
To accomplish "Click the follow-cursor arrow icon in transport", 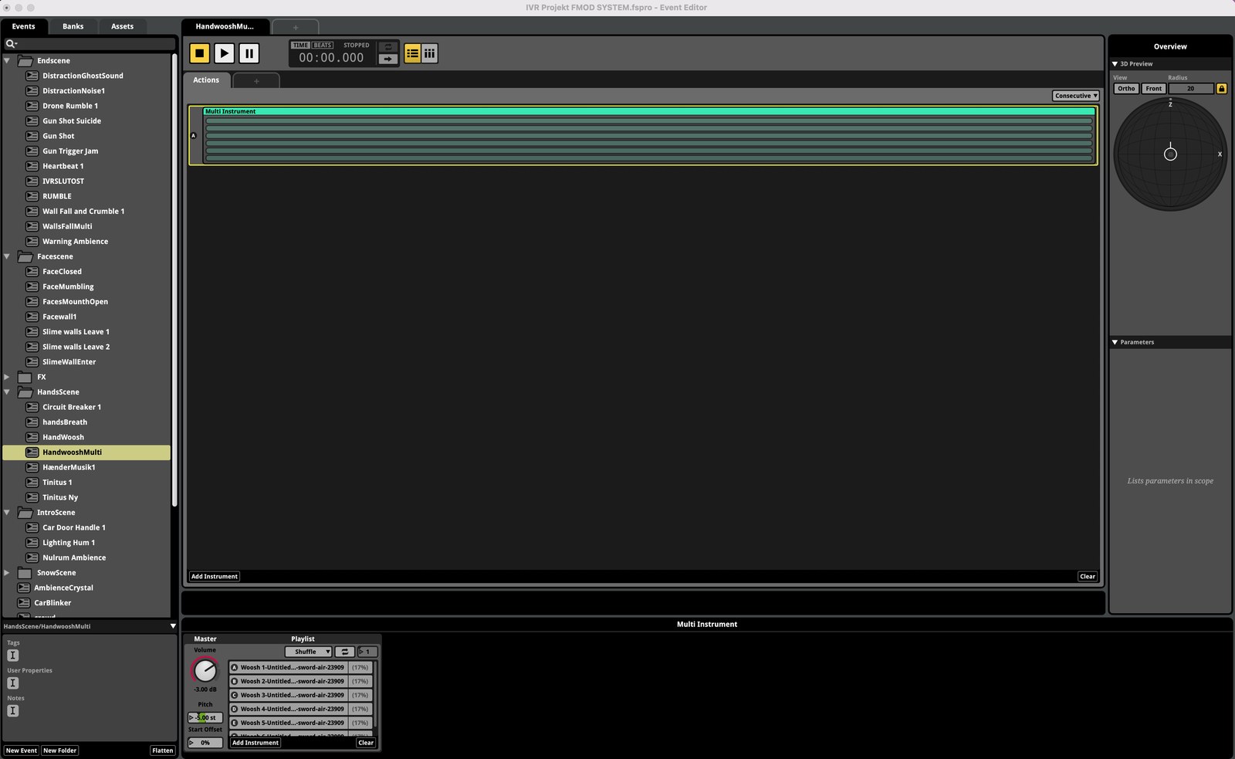I will (388, 59).
